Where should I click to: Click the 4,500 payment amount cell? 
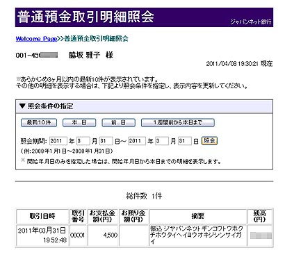tap(103, 235)
